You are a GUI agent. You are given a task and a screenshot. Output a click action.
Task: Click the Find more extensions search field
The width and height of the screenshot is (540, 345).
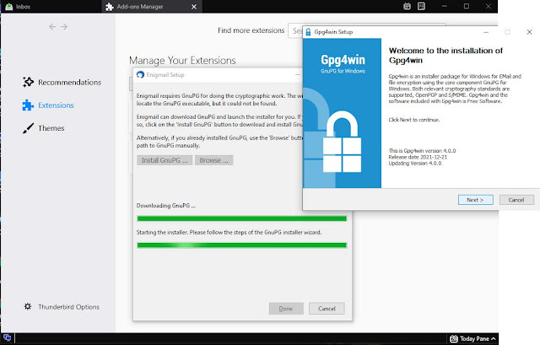click(367, 30)
